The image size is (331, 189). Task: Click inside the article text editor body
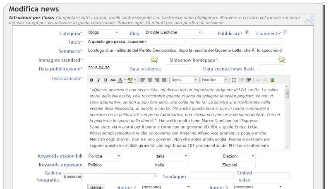[186, 117]
